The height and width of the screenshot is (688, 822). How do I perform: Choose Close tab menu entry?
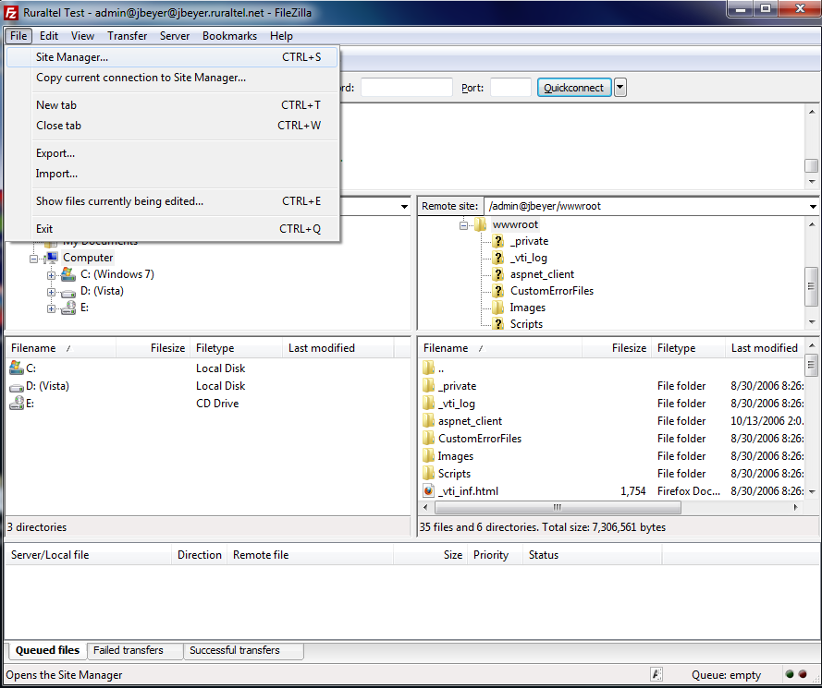pos(172,126)
